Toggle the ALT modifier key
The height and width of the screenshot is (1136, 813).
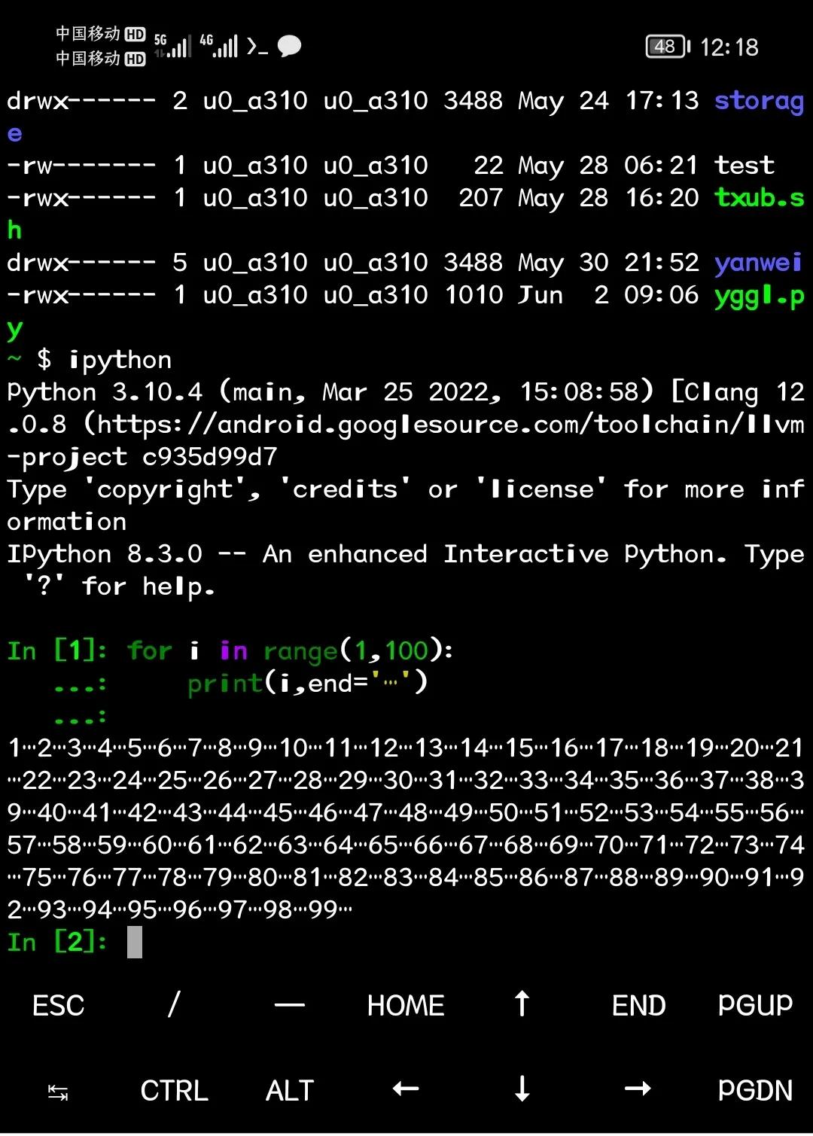289,1089
